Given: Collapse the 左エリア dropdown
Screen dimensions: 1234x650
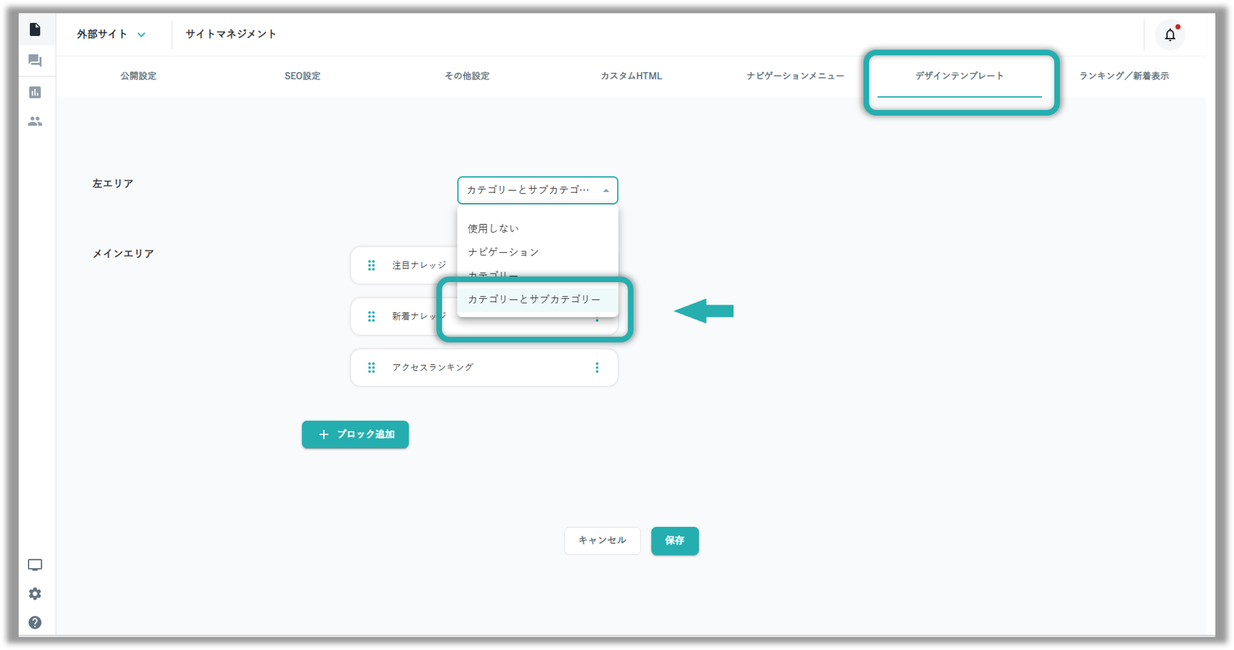Looking at the screenshot, I should click(x=538, y=190).
